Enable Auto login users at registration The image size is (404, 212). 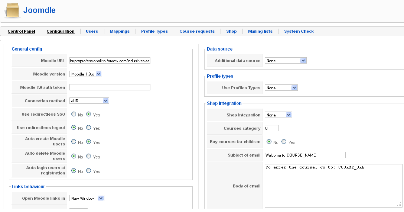pyautogui.click(x=89, y=171)
